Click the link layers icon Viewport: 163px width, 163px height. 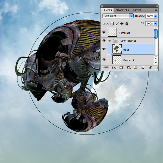[106, 67]
